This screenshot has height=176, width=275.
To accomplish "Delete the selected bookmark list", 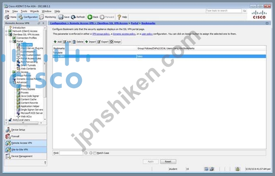I will (78, 42).
